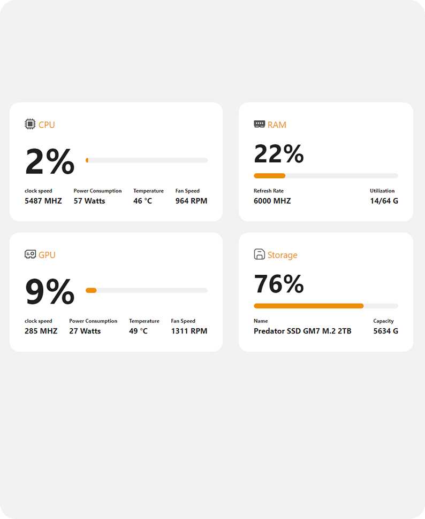425x519 pixels.
Task: Click the CPU chip icon
Action: coord(30,124)
